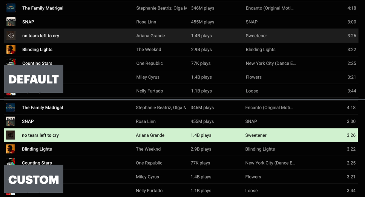Click duration '4:18' in Default list
This screenshot has height=197, width=365.
pos(352,8)
